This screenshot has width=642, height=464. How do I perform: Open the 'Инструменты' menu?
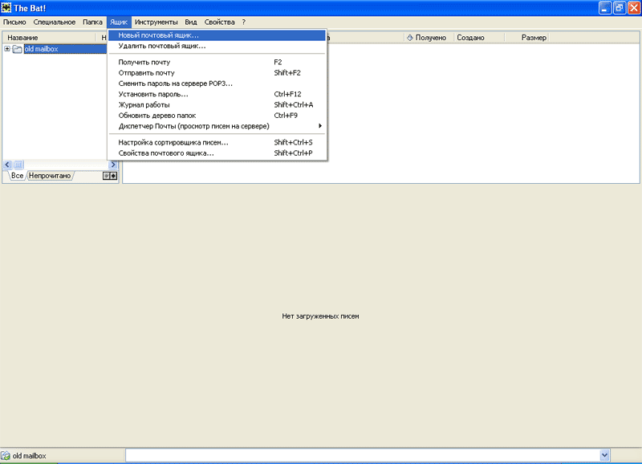(156, 22)
